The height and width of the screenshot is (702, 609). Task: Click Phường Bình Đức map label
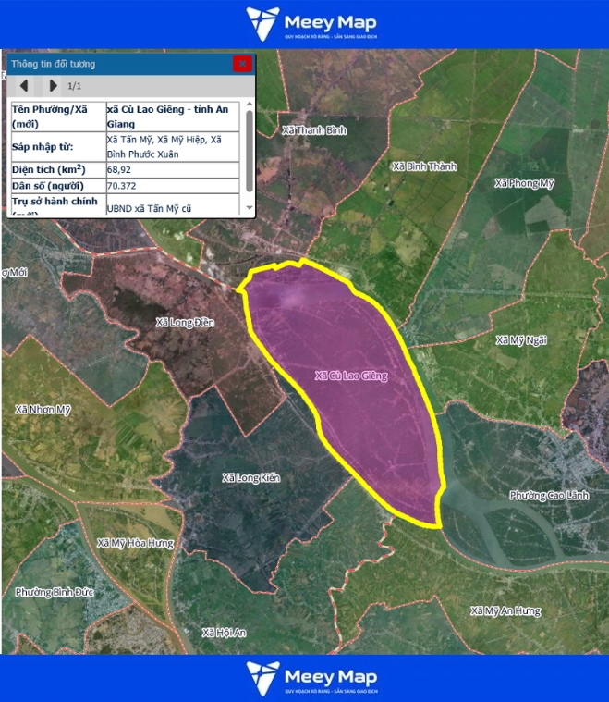click(x=51, y=592)
